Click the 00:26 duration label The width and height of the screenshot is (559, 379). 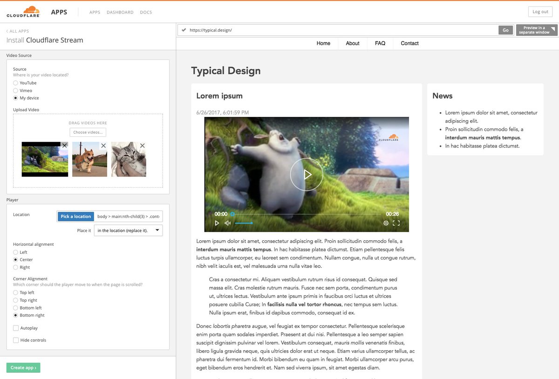click(x=392, y=214)
